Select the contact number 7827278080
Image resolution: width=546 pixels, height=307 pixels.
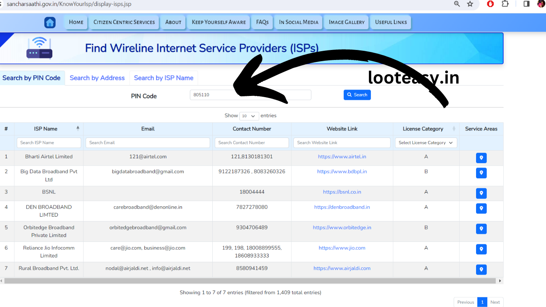(252, 207)
